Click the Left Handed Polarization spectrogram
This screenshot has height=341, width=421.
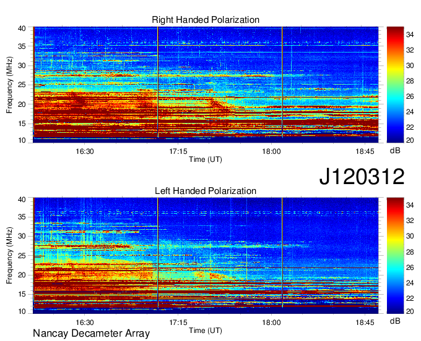(x=206, y=256)
